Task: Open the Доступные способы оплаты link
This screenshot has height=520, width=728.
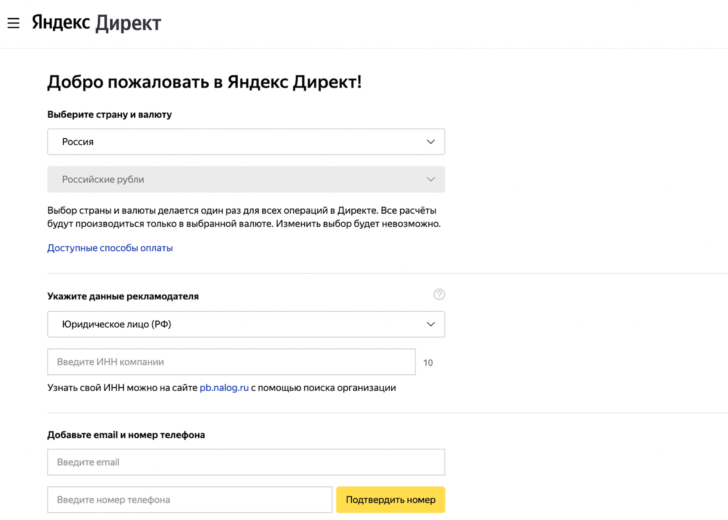Action: (110, 248)
